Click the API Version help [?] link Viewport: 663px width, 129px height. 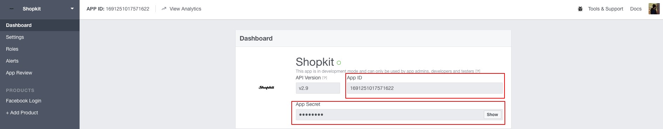(x=325, y=78)
